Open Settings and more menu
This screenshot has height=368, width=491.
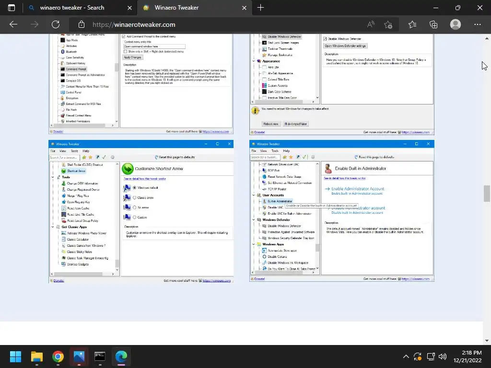pos(477,24)
